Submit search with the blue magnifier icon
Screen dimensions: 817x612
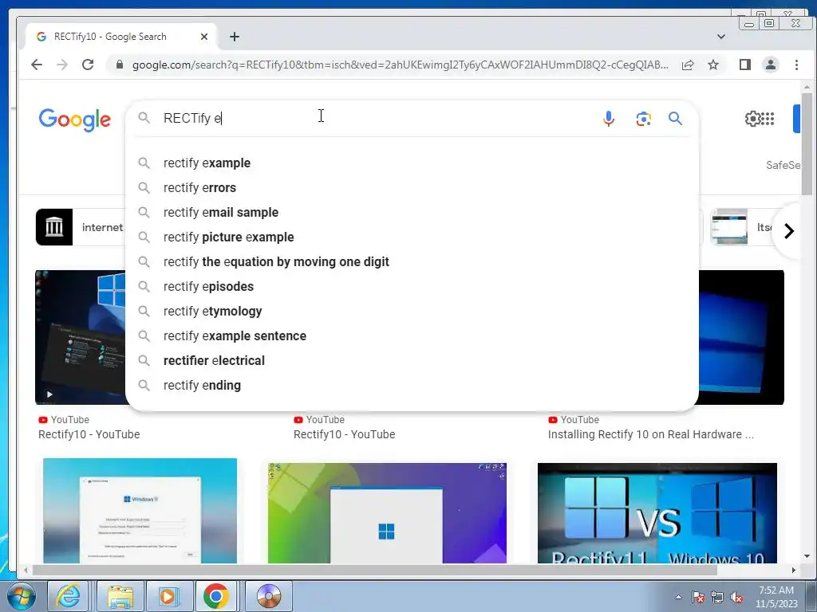click(675, 119)
